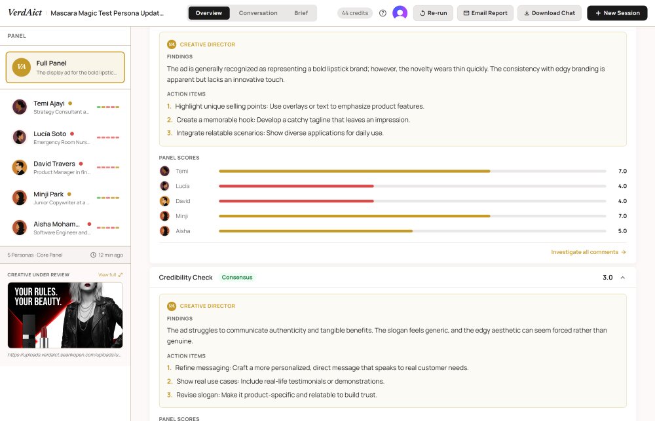The height and width of the screenshot is (421, 655).
Task: Click Minji's 7.0 score bar
Action: tap(412, 216)
